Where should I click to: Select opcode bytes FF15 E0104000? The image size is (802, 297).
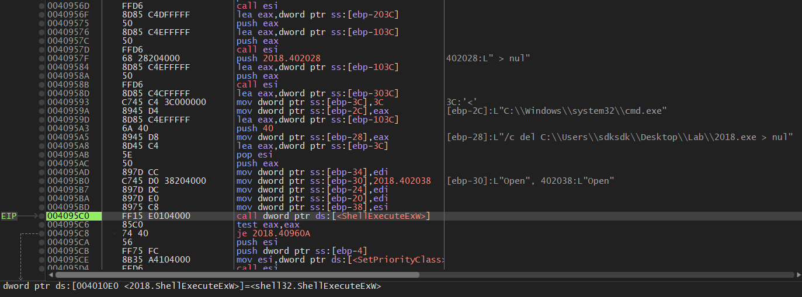tap(156, 216)
